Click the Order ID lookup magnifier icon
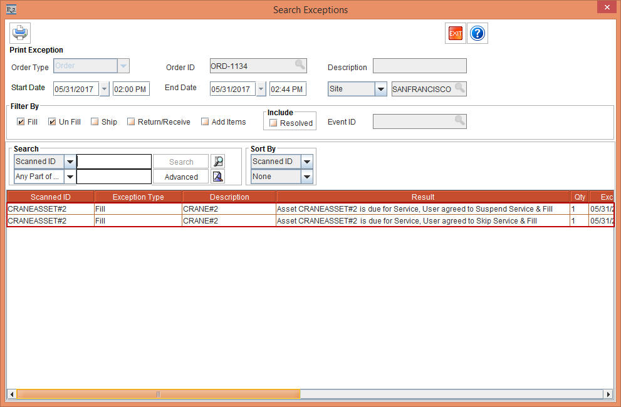Image resolution: width=621 pixels, height=407 pixels. [300, 65]
